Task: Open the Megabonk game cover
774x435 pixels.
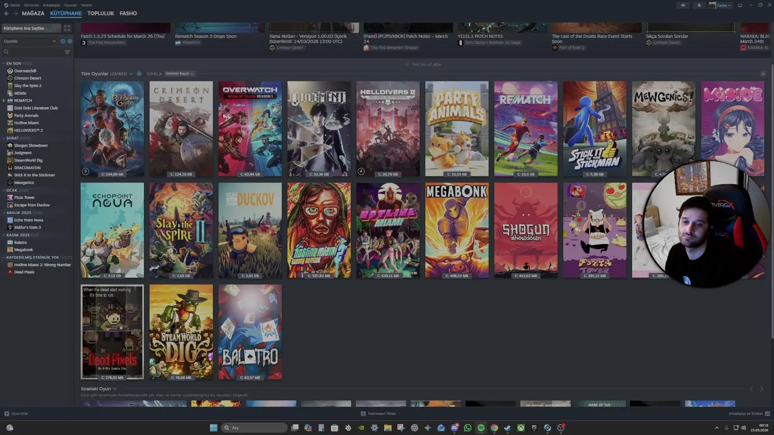Action: (x=457, y=231)
